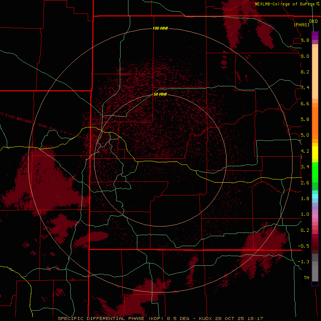Viewport: 321px width, 321px height.
Task: Click the 4.2 scale value
Action: point(305,151)
